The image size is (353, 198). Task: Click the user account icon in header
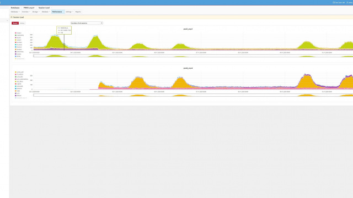pyautogui.click(x=347, y=2)
